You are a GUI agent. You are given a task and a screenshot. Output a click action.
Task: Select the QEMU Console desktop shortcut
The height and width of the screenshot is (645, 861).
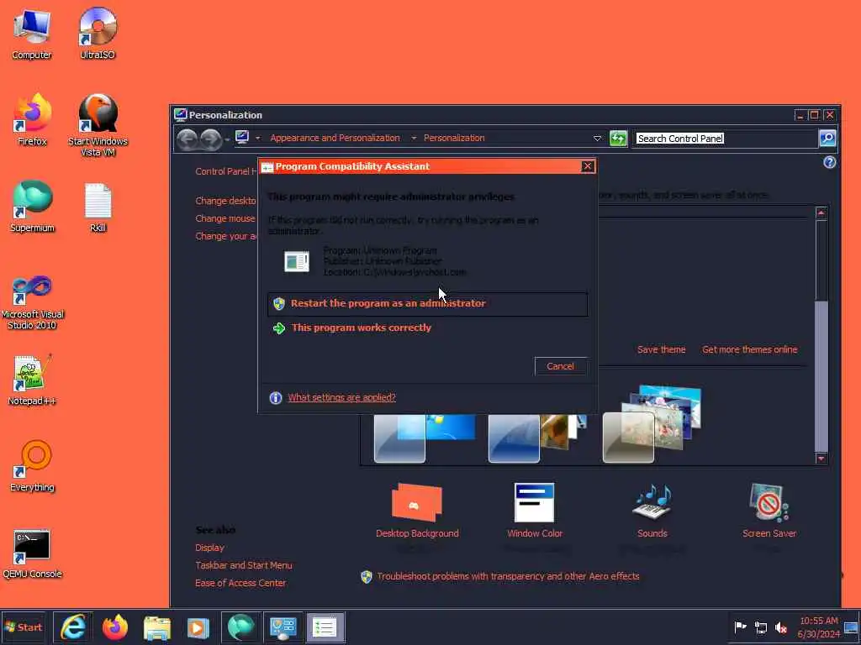32,554
